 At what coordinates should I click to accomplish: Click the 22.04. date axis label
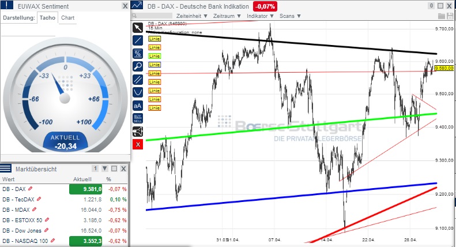pyautogui.click(x=368, y=239)
